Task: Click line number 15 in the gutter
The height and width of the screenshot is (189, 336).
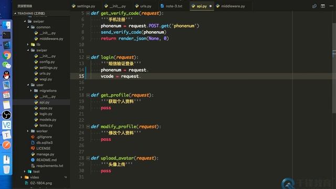Action: tap(81, 76)
